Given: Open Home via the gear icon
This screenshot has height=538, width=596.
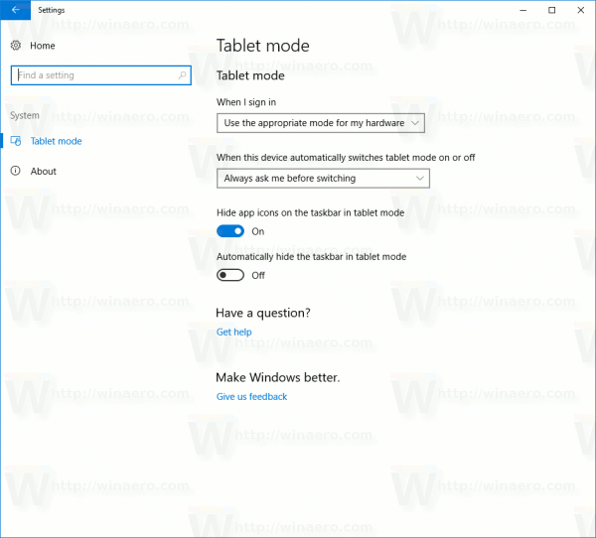Looking at the screenshot, I should pos(16,46).
